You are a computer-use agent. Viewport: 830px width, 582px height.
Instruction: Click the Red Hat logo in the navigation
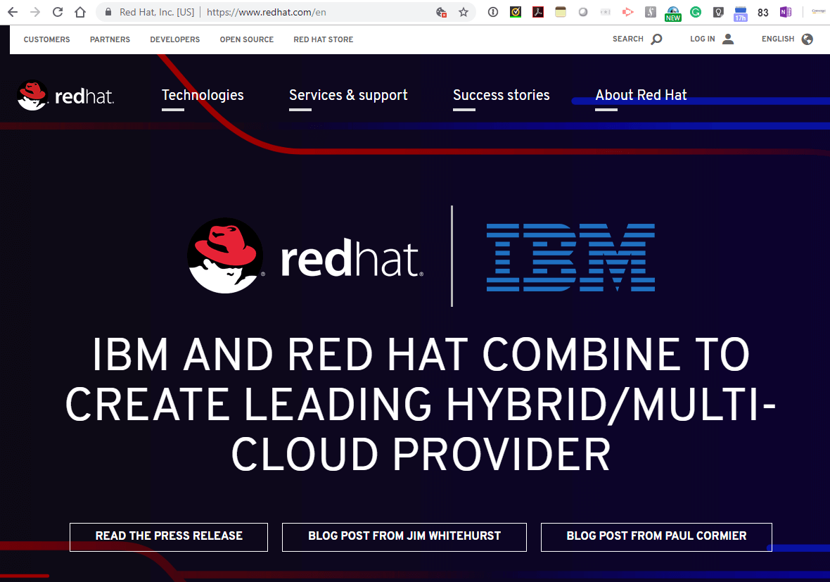65,96
